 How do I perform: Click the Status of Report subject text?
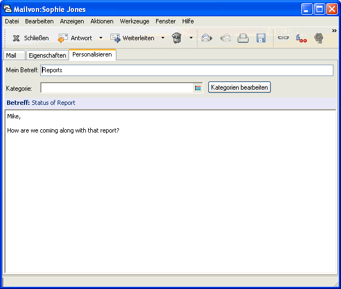click(53, 103)
